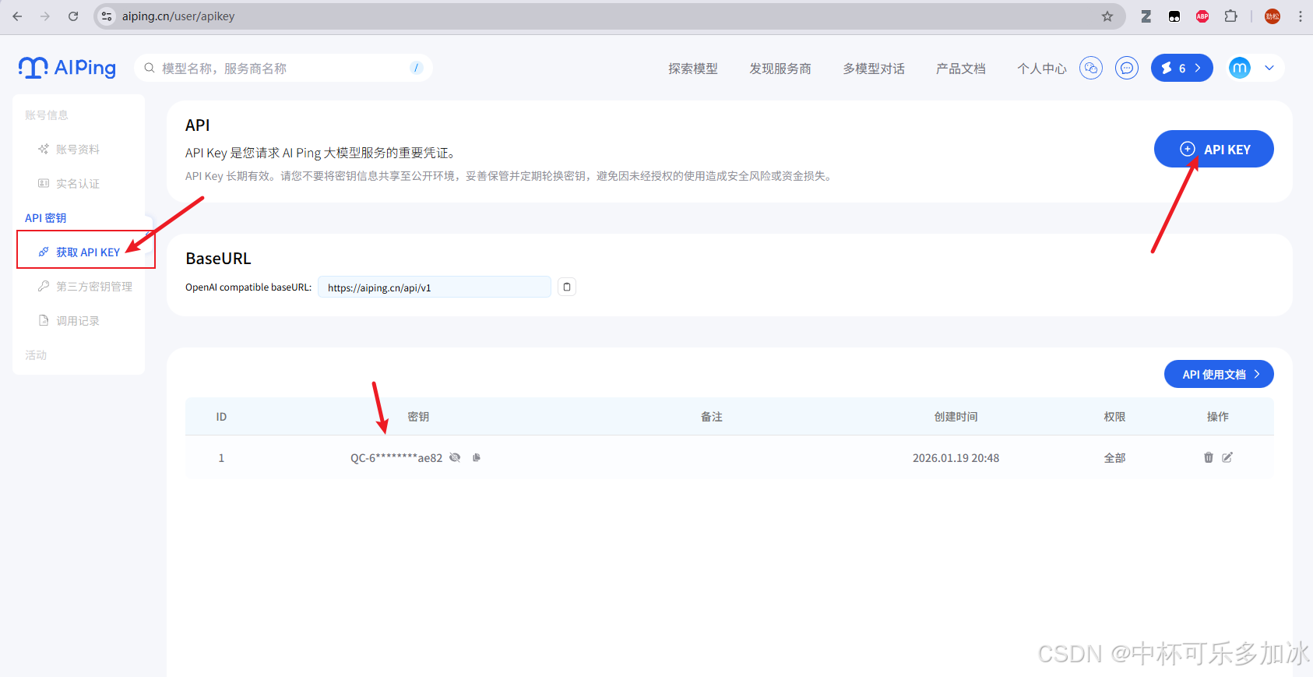The width and height of the screenshot is (1313, 677).
Task: Open the browser extensions puzzle icon
Action: pos(1230,16)
